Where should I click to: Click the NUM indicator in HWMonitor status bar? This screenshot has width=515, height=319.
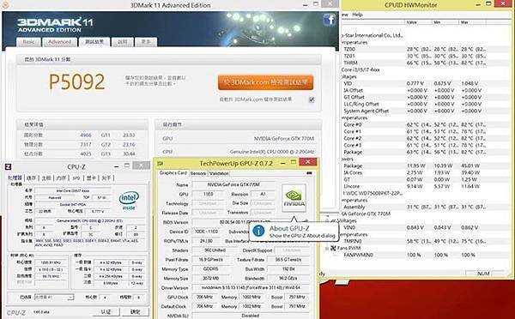[483, 274]
